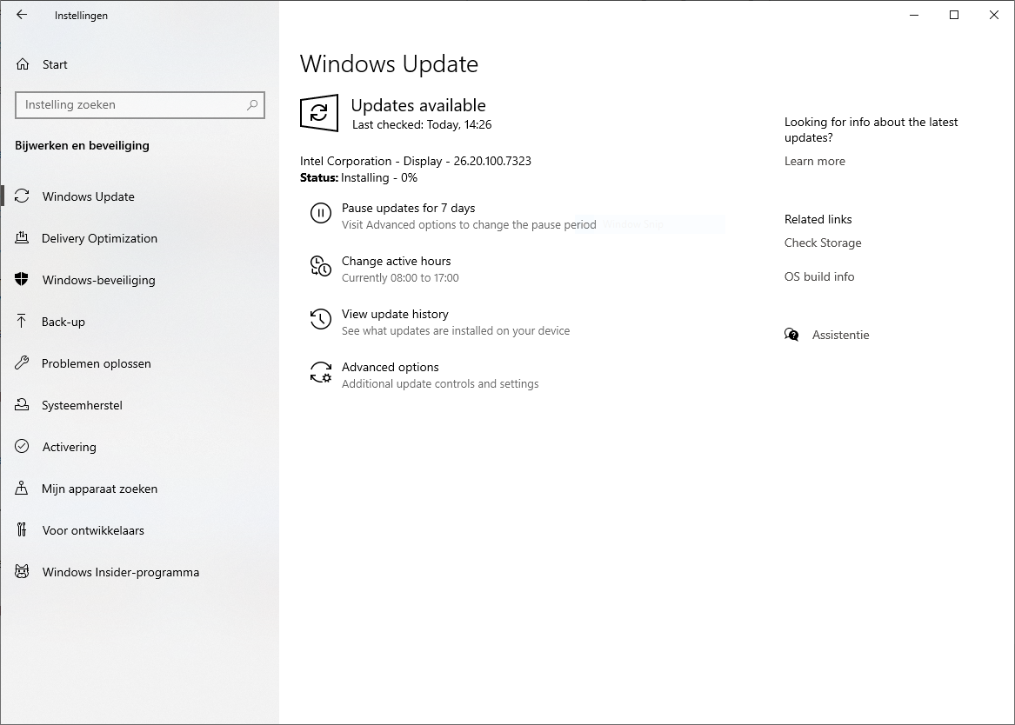This screenshot has height=725, width=1015.
Task: Go to Voor ontwikkelaars
Action: point(140,529)
